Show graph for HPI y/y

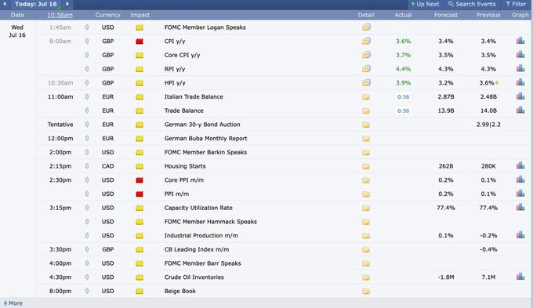(520, 82)
